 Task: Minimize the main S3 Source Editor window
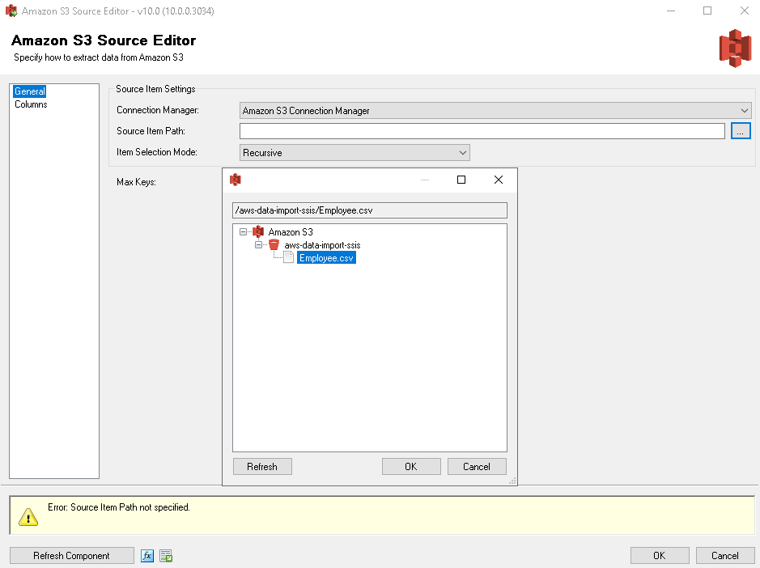click(671, 11)
